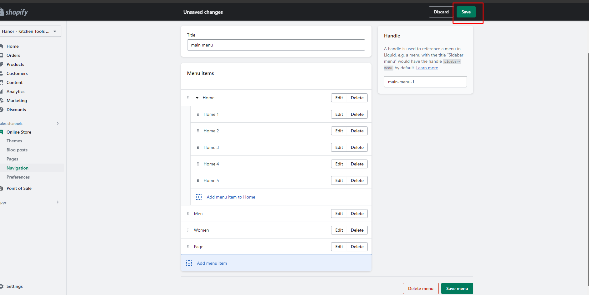Viewport: 589px width, 295px height.
Task: Click plus icon beside Add menu item to Home
Action: coord(199,197)
